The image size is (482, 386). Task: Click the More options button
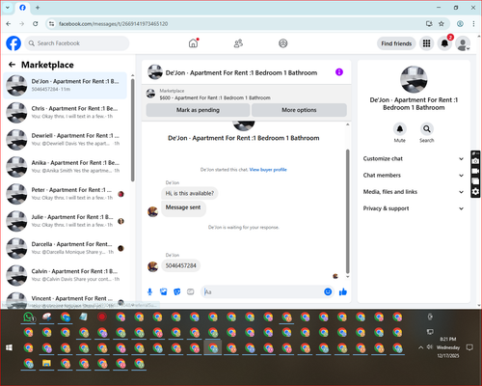point(299,110)
